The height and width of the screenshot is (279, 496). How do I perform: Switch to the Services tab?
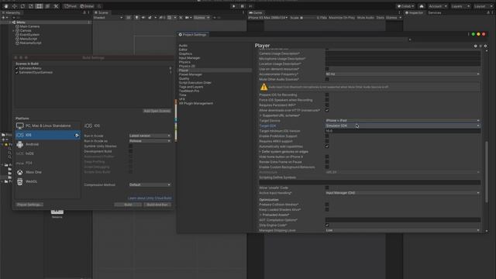(435, 12)
